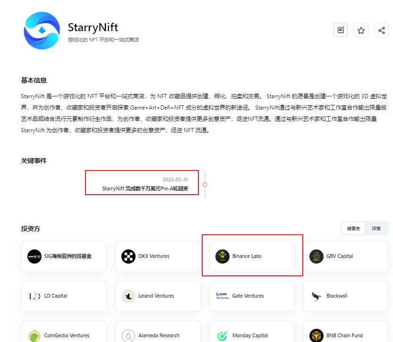Open the GBV Capital investor card
Screen dimensions: 393x342
(346, 256)
